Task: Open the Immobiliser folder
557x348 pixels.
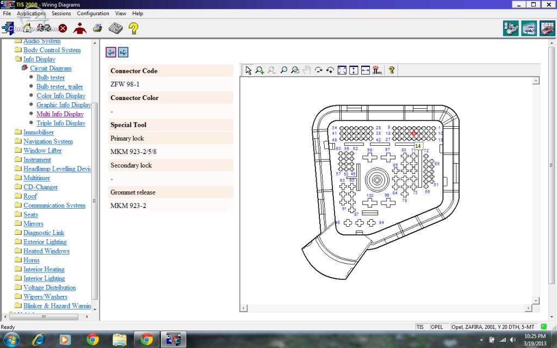Action: point(39,133)
